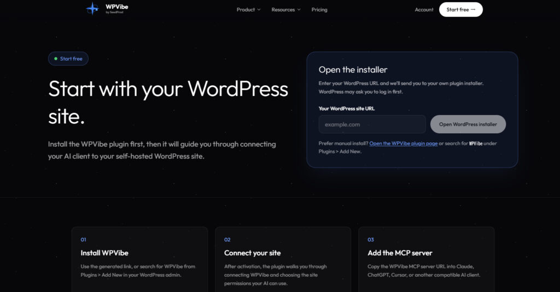Select the 'Open the installer' heading
Viewport: 560px width, 292px height.
click(x=353, y=69)
